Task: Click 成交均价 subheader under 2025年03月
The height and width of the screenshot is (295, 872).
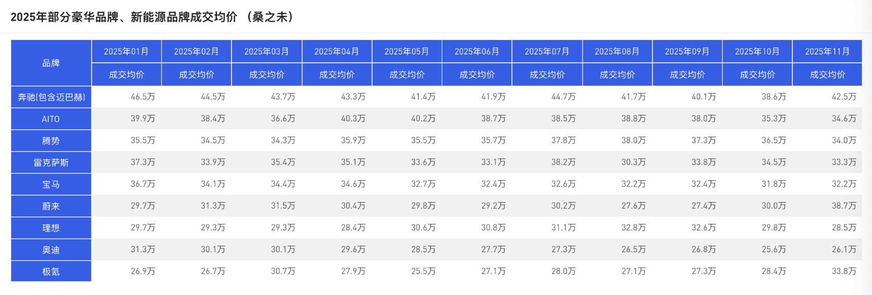Action: click(266, 75)
